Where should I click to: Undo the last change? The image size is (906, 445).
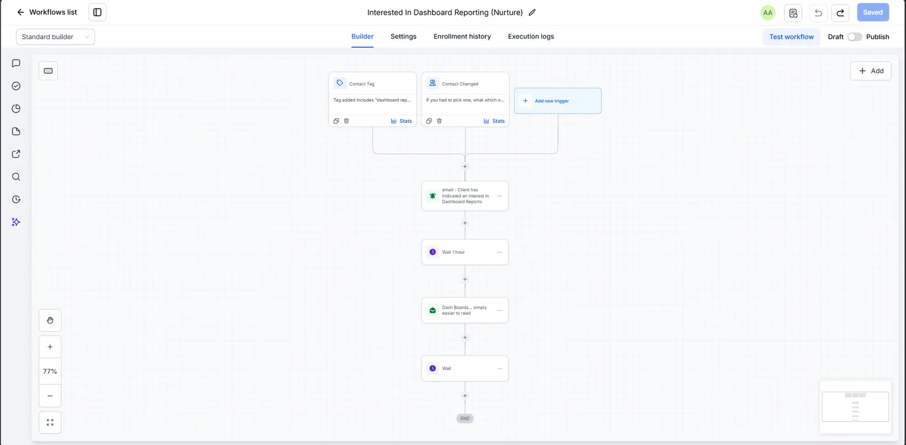[818, 12]
